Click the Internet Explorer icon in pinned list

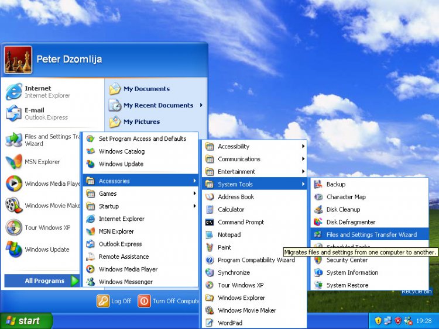click(13, 92)
